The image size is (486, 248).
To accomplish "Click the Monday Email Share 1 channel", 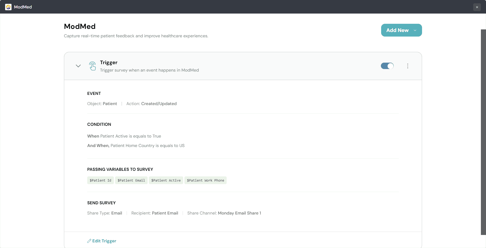I will coord(239,213).
